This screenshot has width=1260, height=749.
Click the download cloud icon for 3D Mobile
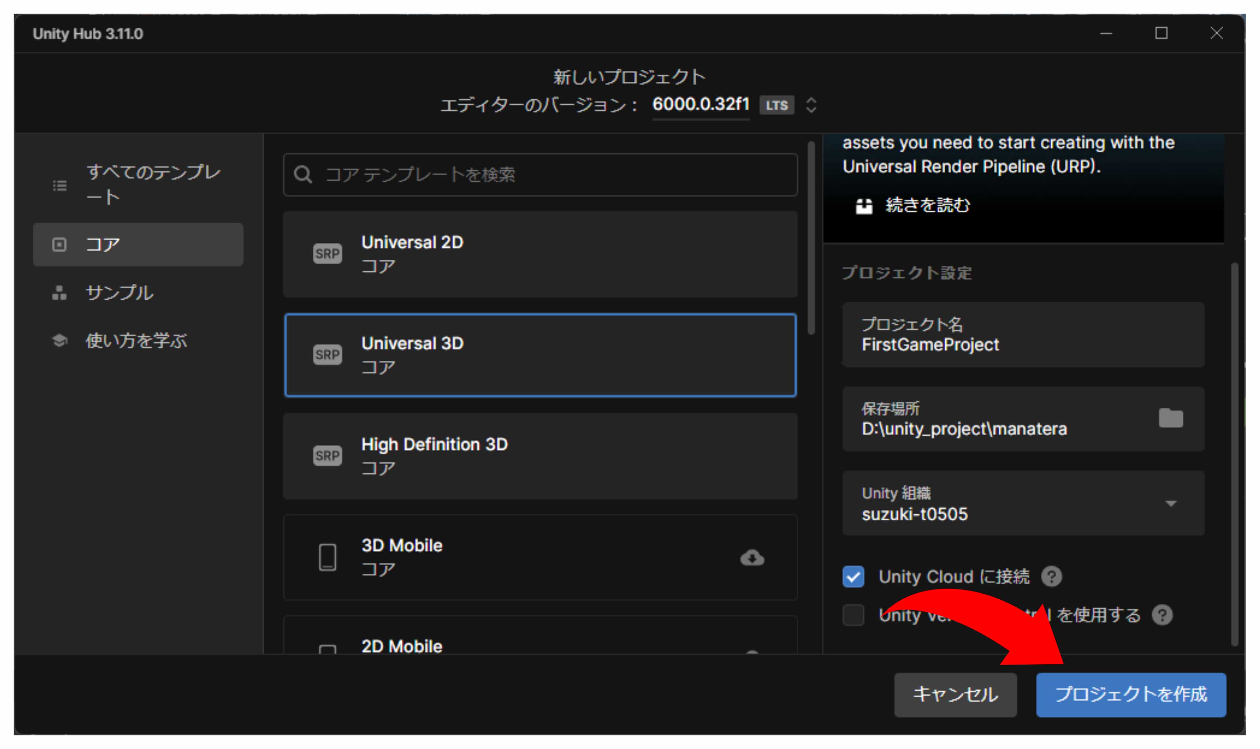[x=752, y=557]
